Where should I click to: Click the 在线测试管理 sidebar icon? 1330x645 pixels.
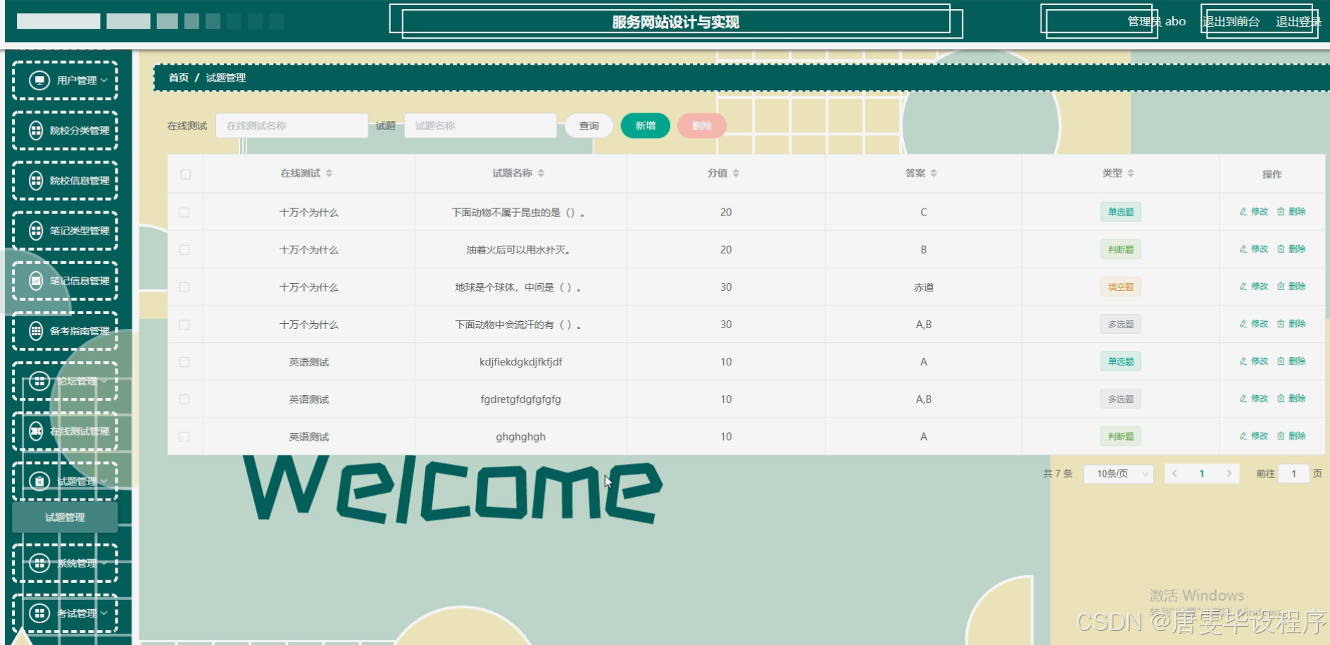click(36, 431)
